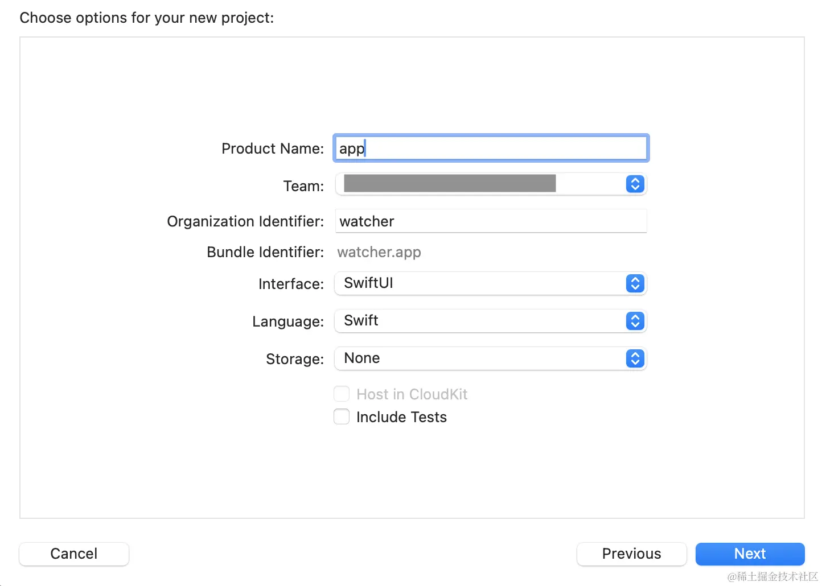Click the "Host in CloudKit" label text
This screenshot has height=586, width=822.
coord(412,394)
